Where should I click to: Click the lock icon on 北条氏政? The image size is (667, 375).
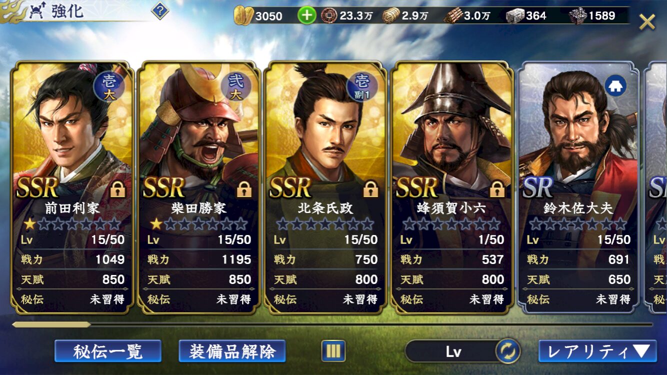point(370,189)
